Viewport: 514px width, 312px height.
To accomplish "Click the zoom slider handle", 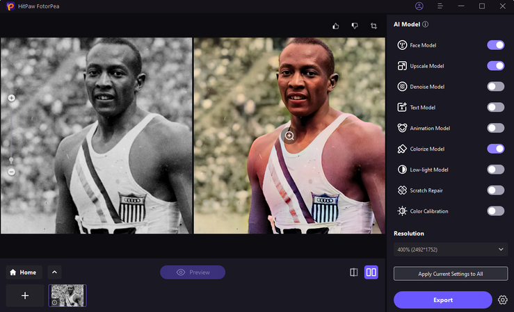I will point(11,160).
